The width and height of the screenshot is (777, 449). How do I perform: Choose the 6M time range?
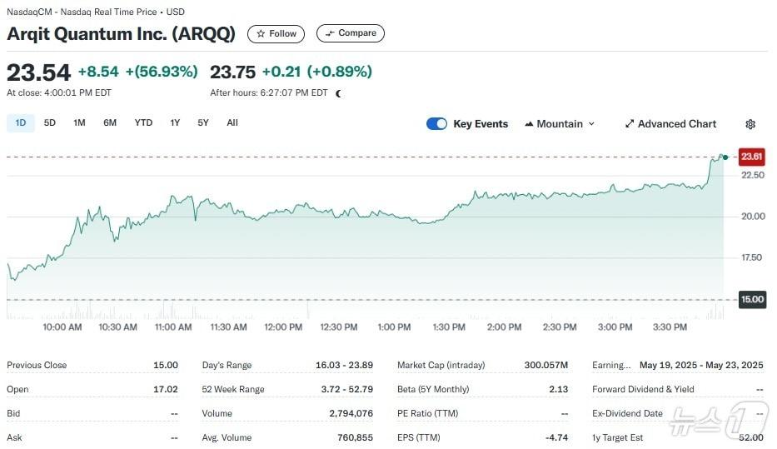tap(110, 123)
